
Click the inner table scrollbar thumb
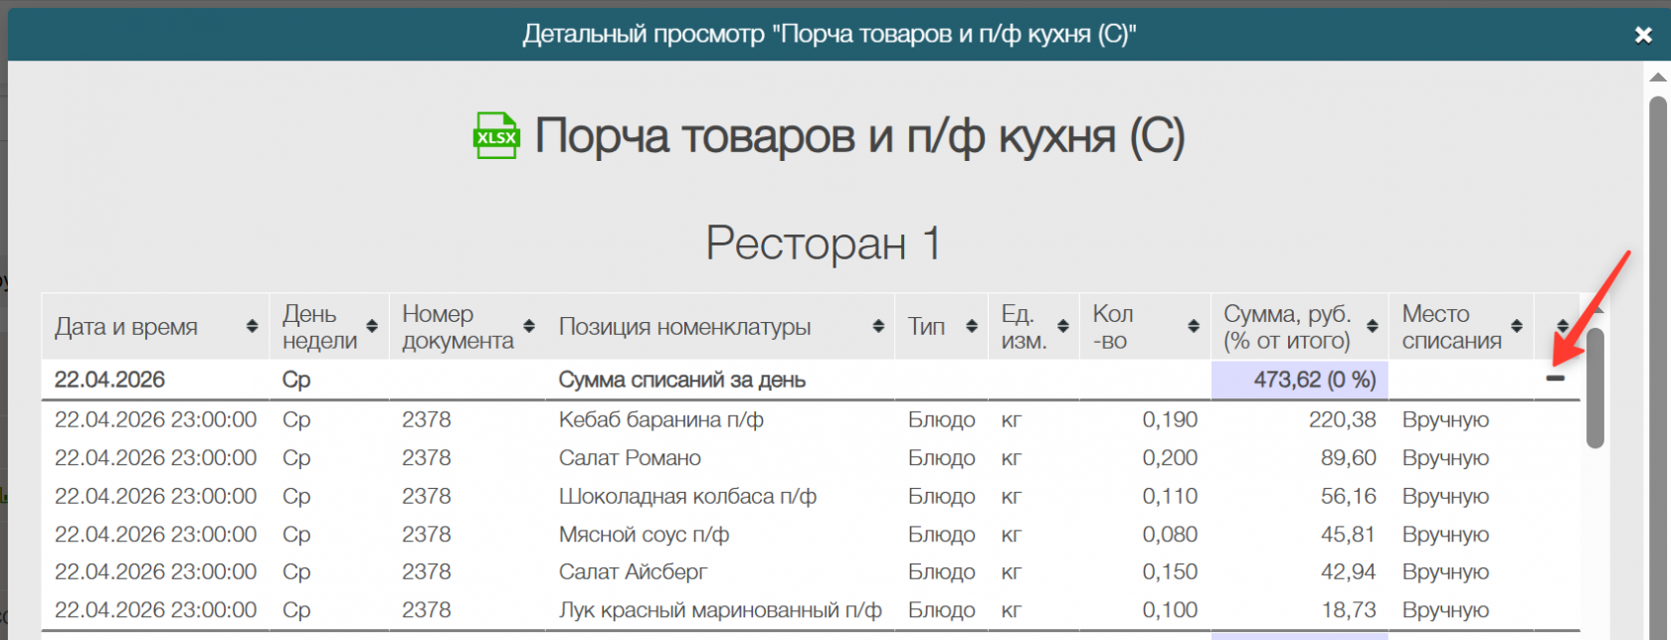(x=1595, y=389)
